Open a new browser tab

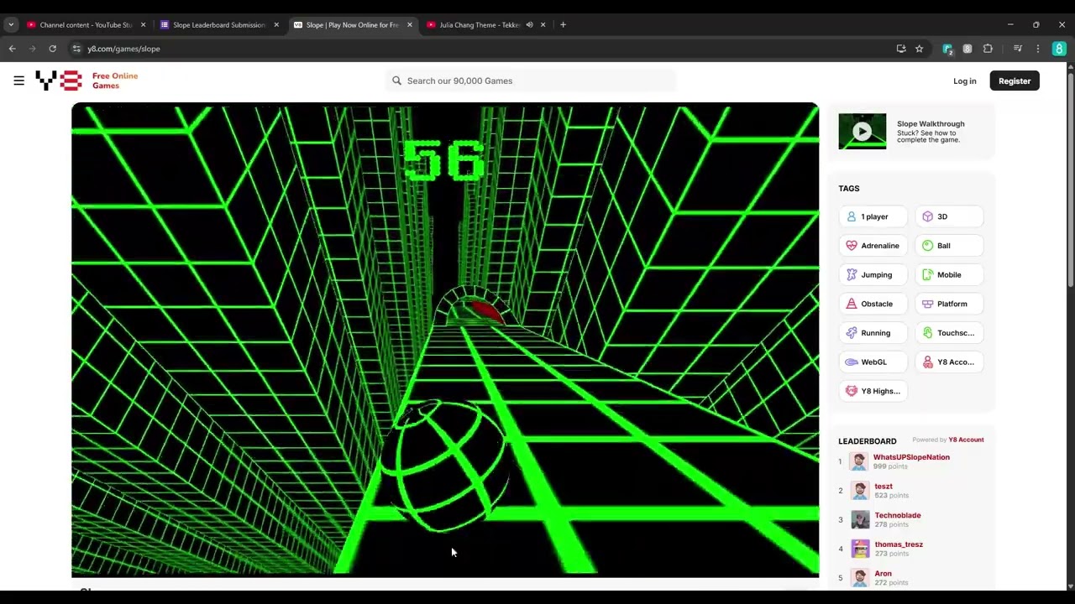[x=563, y=24]
